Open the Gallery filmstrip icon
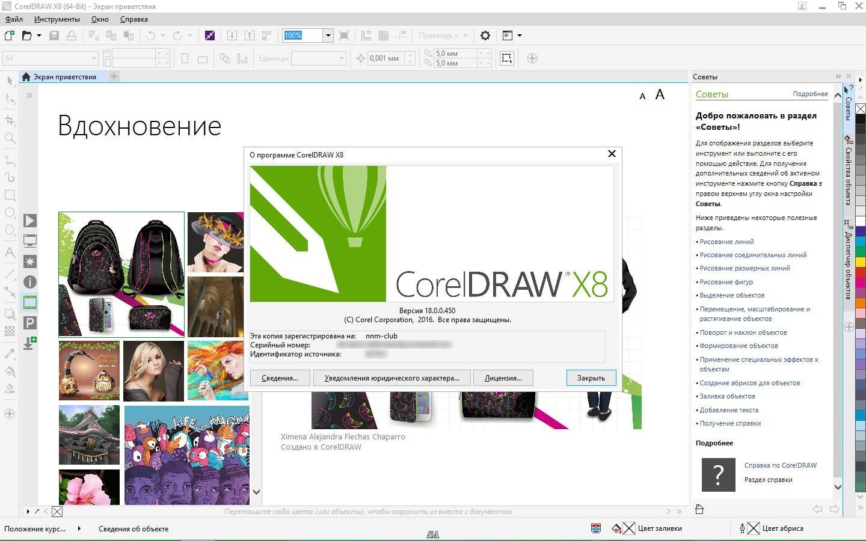The image size is (866, 541). (x=30, y=302)
